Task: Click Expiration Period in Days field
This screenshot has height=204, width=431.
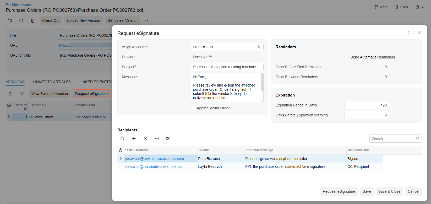Action: (367, 105)
